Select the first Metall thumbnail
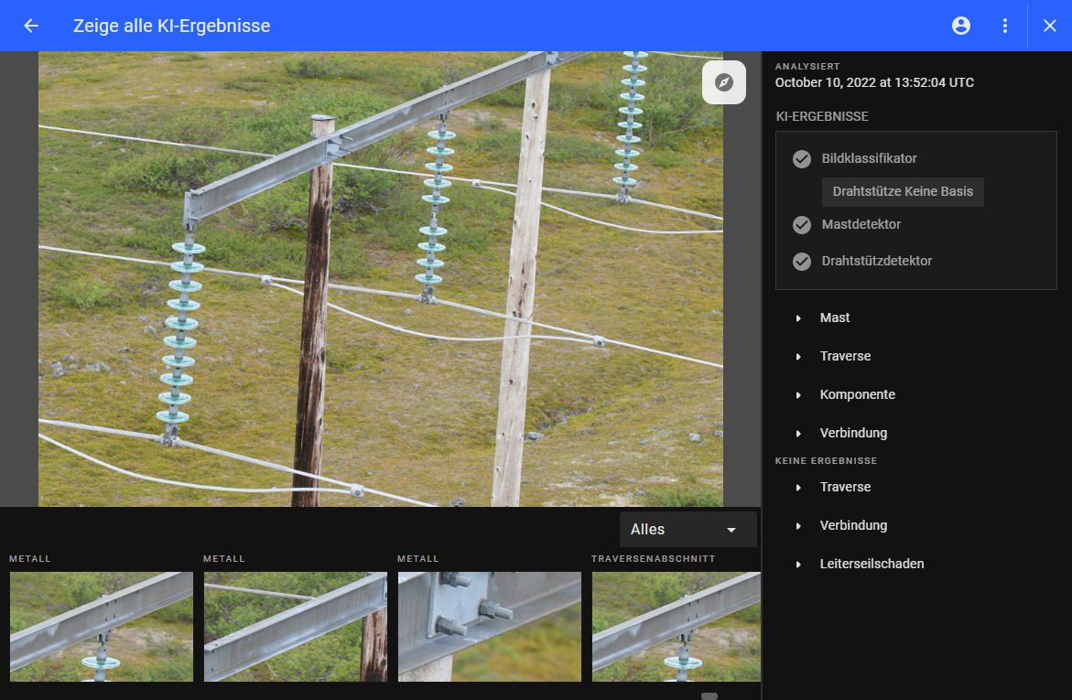1072x700 pixels. coord(102,627)
